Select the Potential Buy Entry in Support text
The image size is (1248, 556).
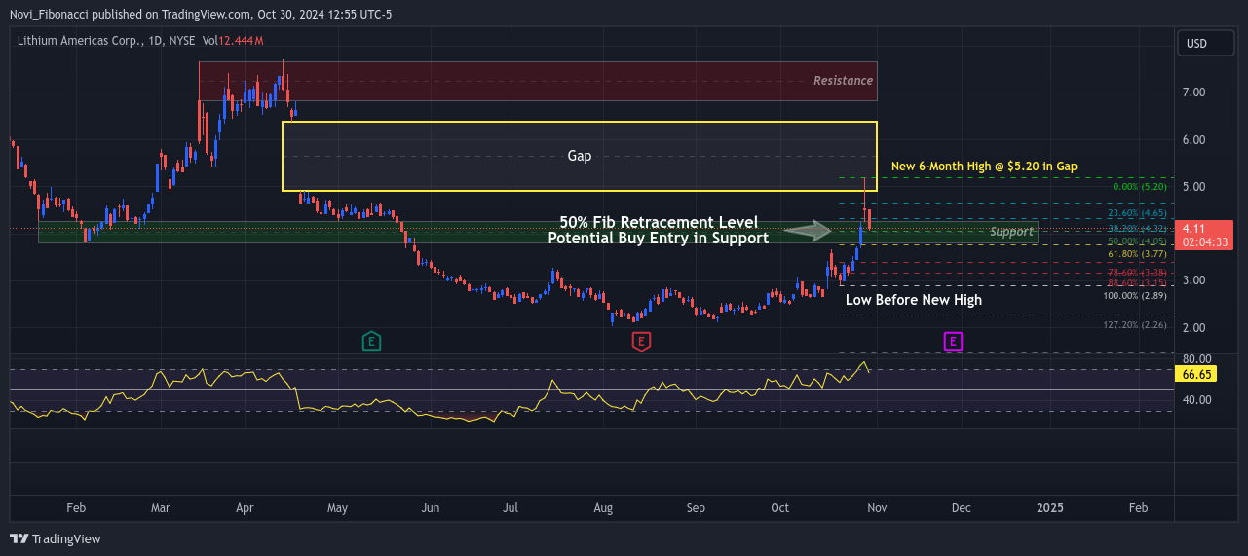coord(659,238)
